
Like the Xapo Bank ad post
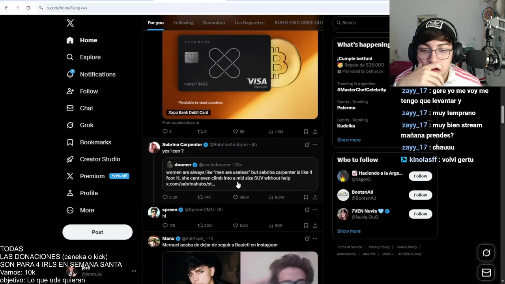click(x=238, y=131)
